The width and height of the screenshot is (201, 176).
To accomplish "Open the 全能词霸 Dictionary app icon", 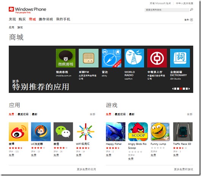I will [x=180, y=58].
